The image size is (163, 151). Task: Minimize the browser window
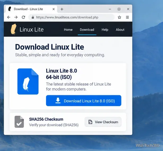tap(110, 9)
